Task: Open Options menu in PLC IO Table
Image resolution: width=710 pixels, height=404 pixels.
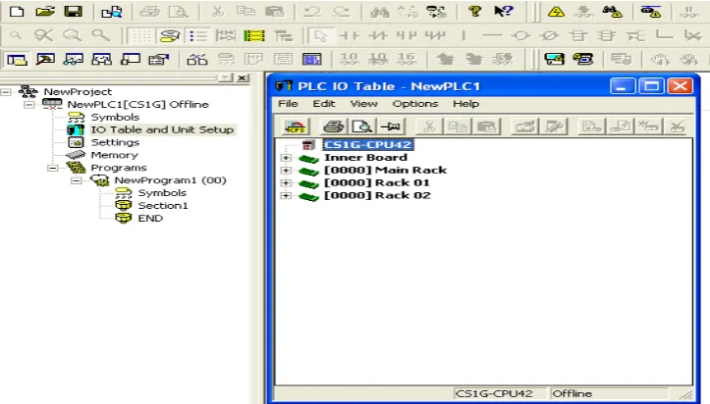Action: pos(415,104)
